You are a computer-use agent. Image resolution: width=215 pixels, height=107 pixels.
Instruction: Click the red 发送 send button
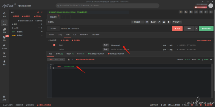[177, 29]
